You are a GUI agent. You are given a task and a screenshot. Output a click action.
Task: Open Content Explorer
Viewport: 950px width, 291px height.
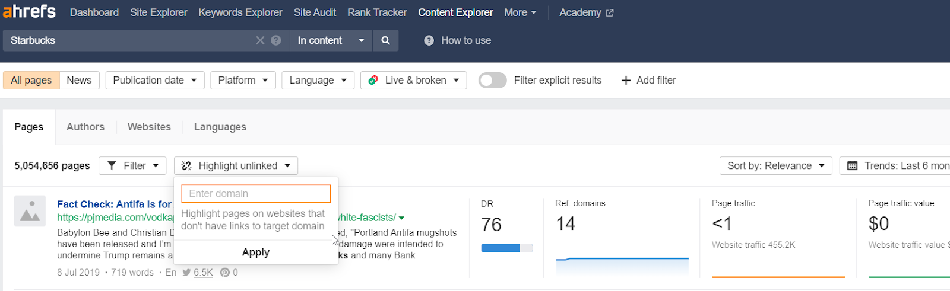455,12
